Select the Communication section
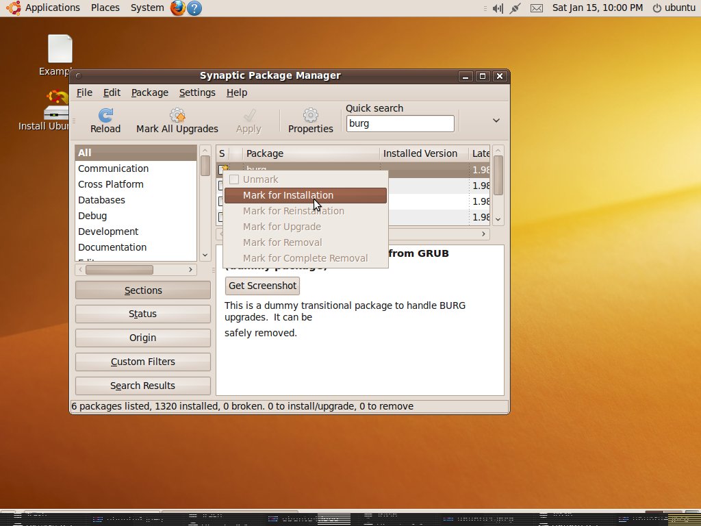The width and height of the screenshot is (701, 526). tap(136, 168)
